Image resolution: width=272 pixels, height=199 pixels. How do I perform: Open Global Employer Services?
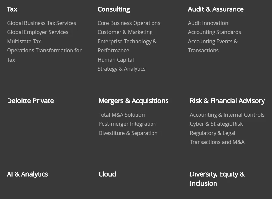(x=38, y=32)
